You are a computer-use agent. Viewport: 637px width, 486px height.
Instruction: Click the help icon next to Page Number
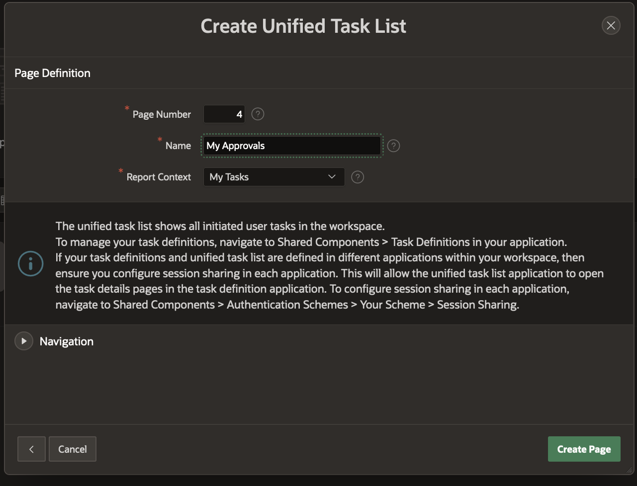click(258, 114)
